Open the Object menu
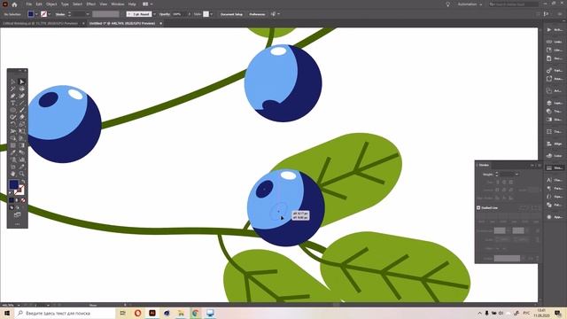 (51, 4)
